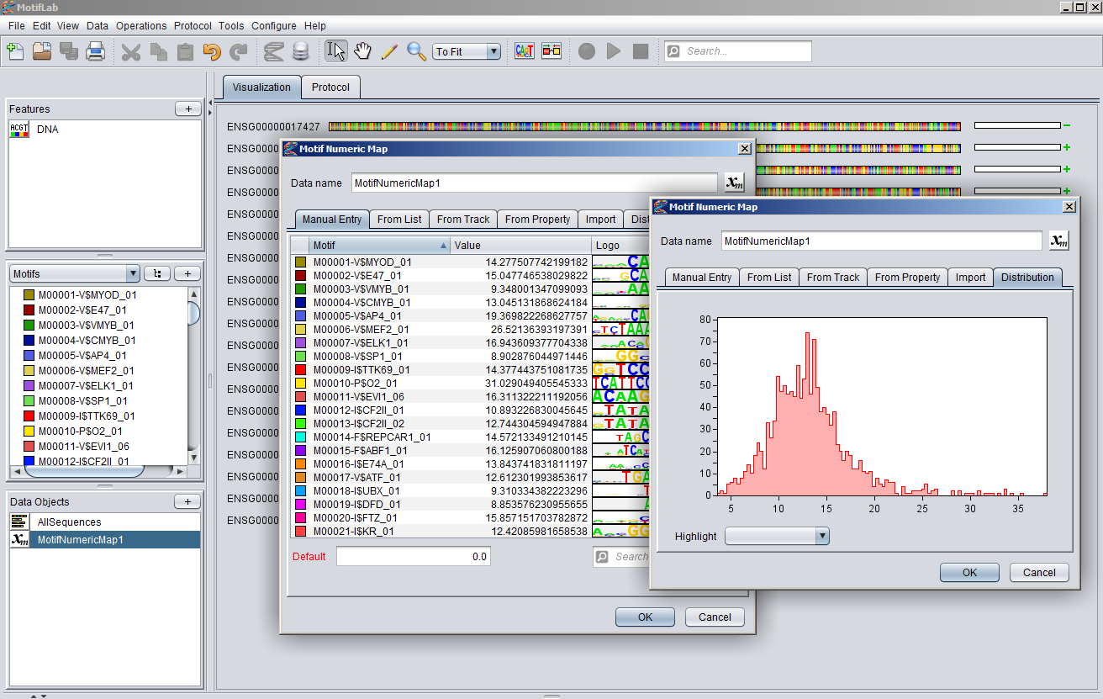Click the Print toolbar icon
1103x699 pixels.
pyautogui.click(x=96, y=51)
